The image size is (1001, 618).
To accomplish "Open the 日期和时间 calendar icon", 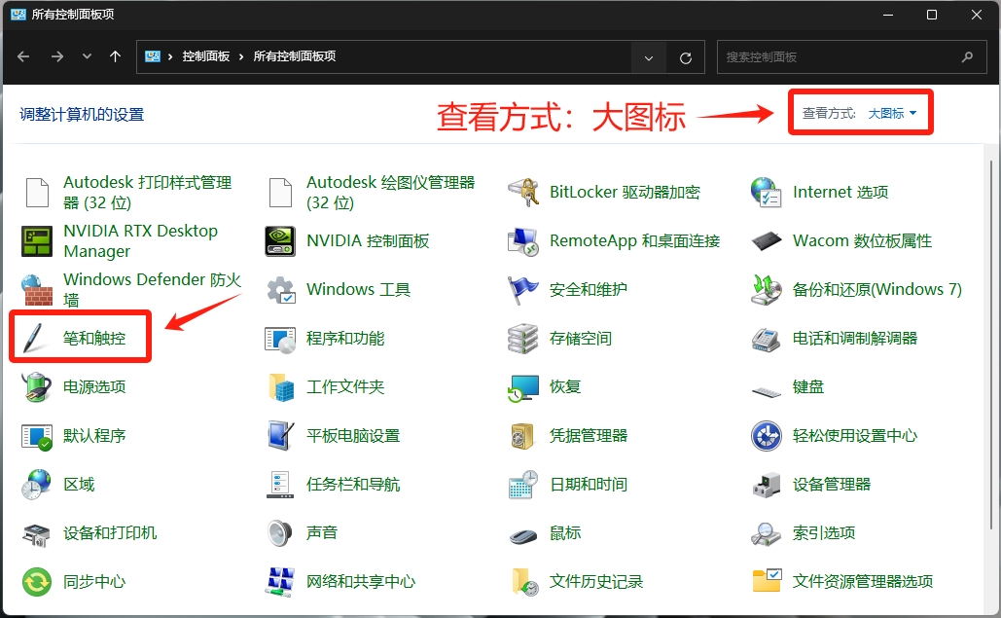I will pyautogui.click(x=524, y=485).
